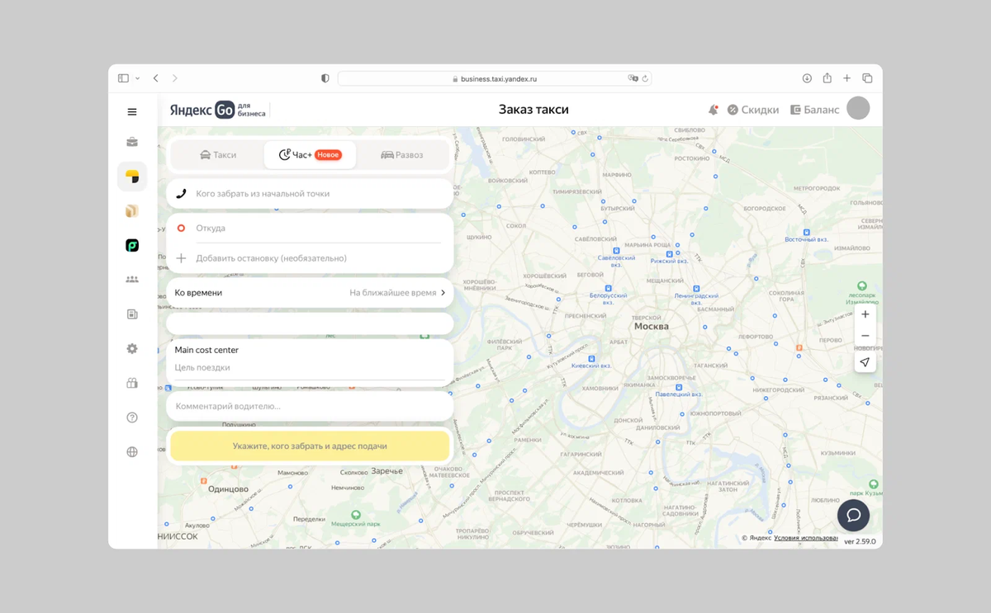This screenshot has width=991, height=613.
Task: Locate me with map arrow button
Action: pyautogui.click(x=865, y=362)
